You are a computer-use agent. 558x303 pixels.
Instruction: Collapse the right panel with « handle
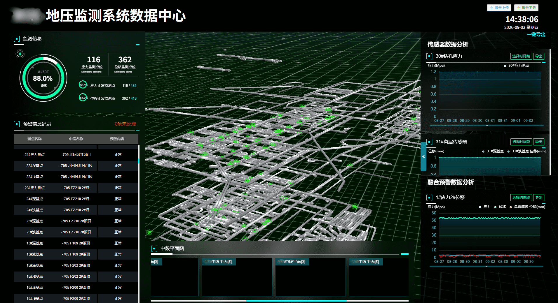pyautogui.click(x=423, y=156)
